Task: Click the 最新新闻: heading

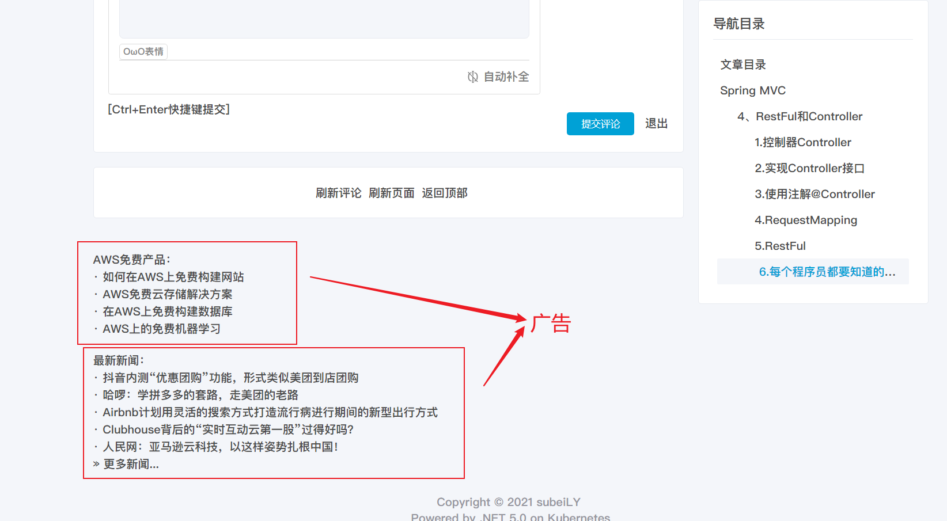Action: 119,360
